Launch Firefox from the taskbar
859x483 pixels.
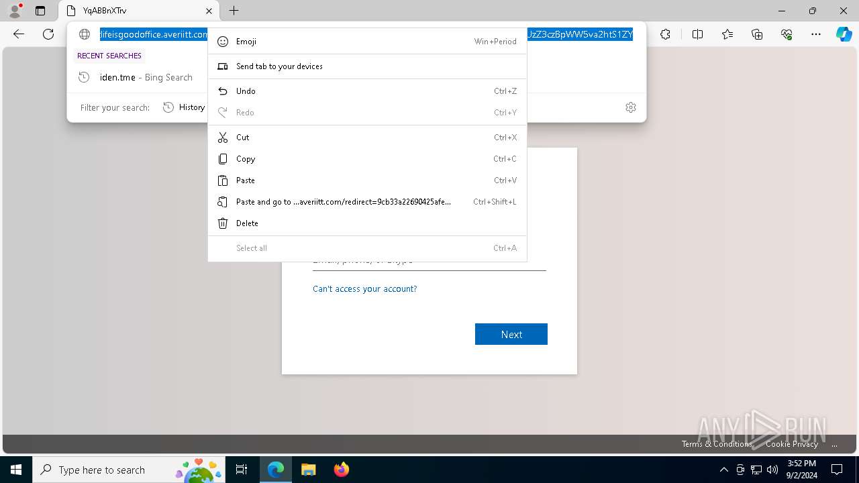(x=341, y=470)
